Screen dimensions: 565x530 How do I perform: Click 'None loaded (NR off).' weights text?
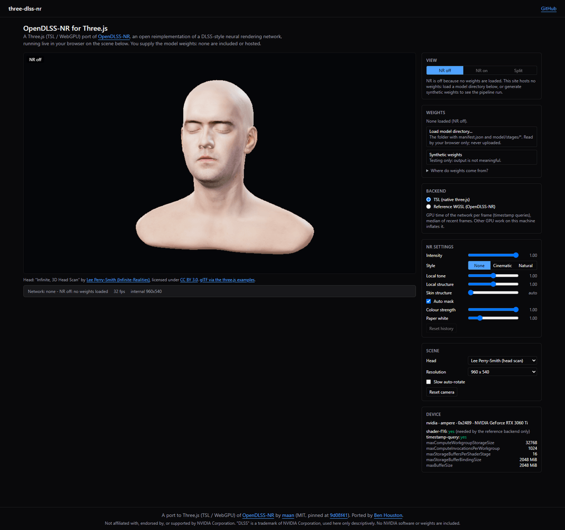click(x=447, y=121)
